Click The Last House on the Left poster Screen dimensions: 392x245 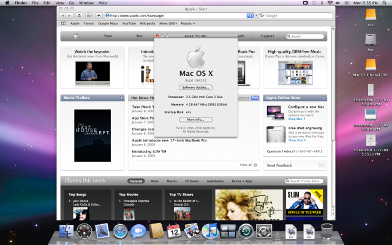point(92,135)
